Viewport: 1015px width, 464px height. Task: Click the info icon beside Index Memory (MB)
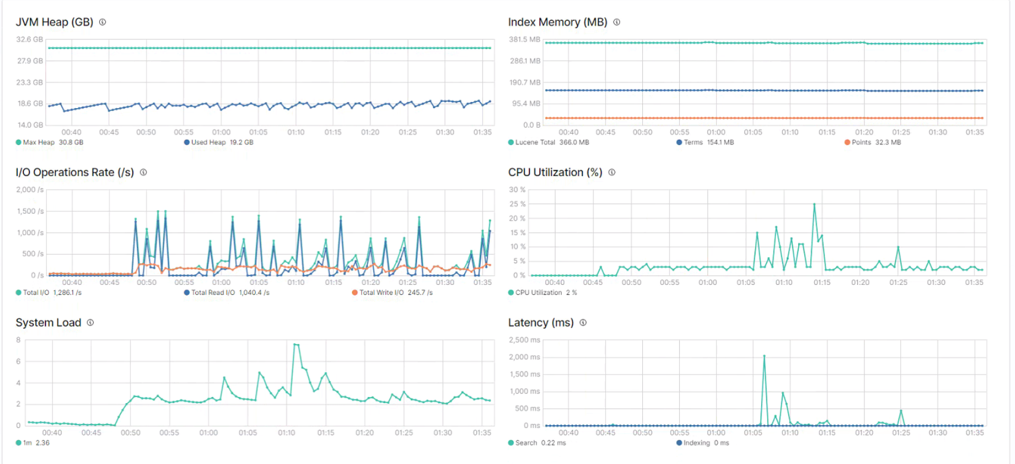point(617,22)
